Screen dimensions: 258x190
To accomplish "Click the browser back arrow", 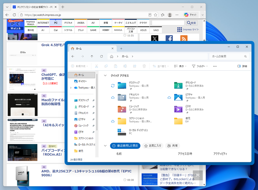I will pyautogui.click(x=7, y=15).
